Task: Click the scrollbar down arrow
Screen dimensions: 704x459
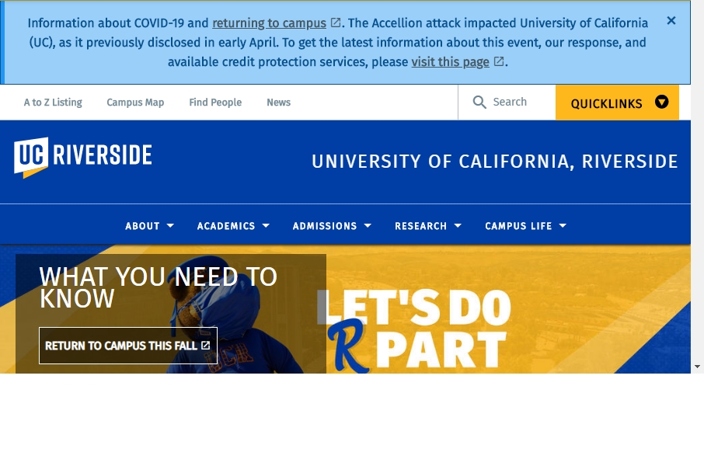Action: point(697,367)
